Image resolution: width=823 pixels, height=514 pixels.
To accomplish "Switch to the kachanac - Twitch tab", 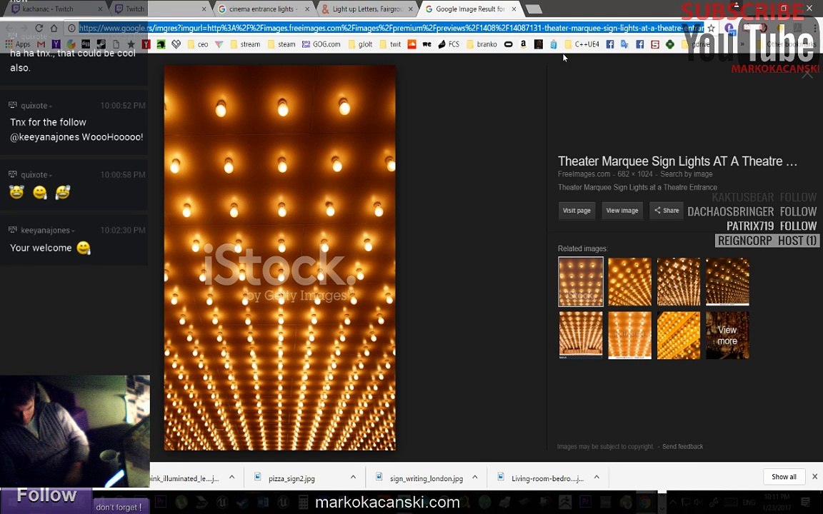I will [55, 9].
